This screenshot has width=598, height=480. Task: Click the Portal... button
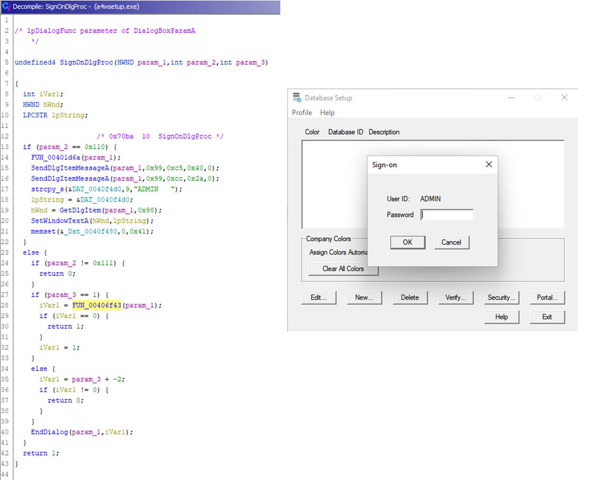pos(547,298)
